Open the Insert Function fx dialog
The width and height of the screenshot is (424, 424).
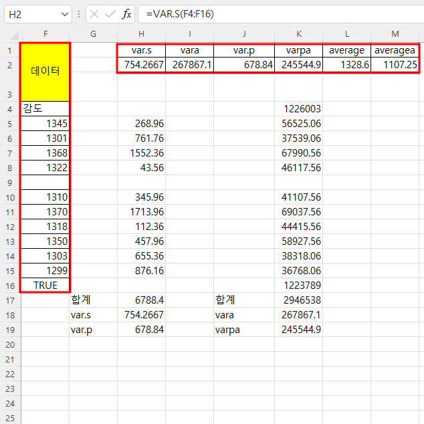coord(126,14)
